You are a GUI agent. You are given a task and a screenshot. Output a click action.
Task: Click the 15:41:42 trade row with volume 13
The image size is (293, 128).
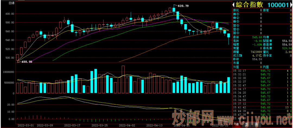(x=239, y=107)
